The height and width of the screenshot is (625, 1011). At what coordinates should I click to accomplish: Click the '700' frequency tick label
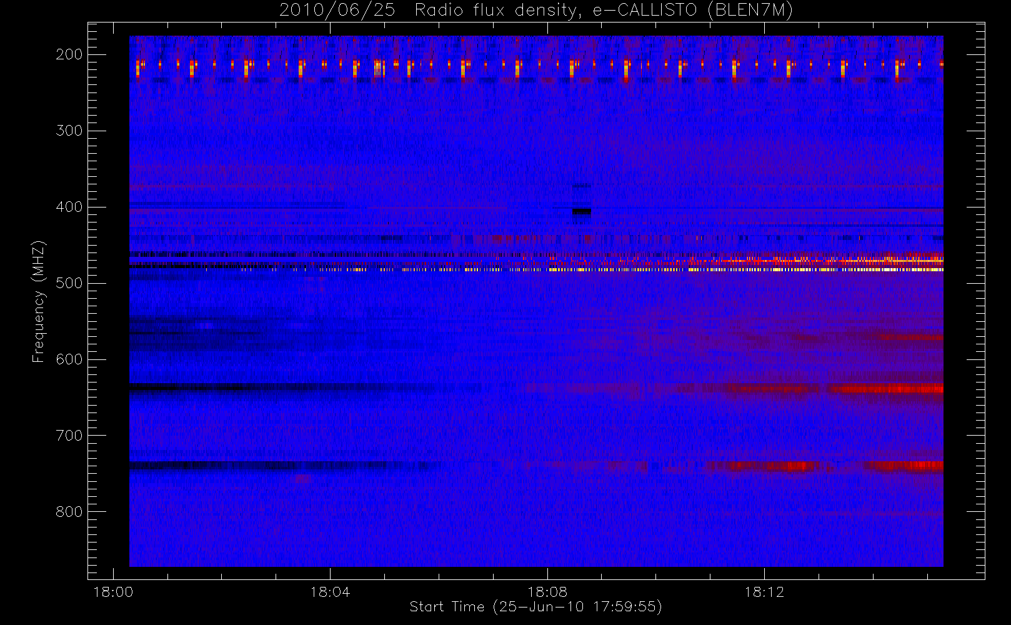click(69, 436)
